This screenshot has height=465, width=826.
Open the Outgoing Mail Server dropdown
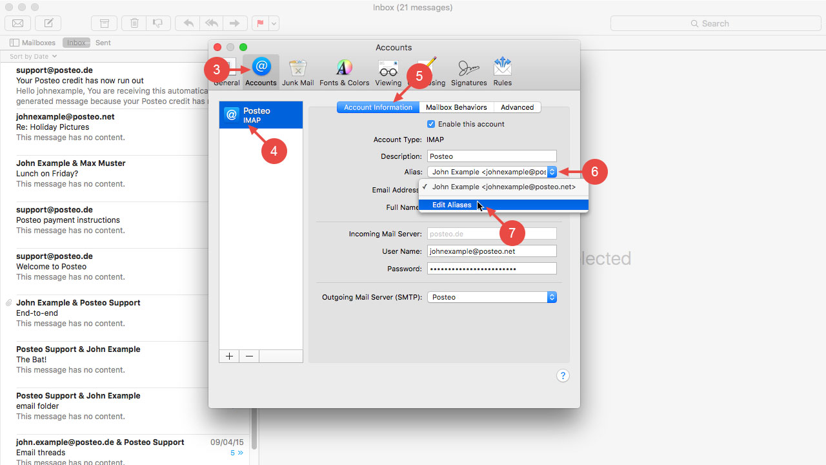coord(552,297)
